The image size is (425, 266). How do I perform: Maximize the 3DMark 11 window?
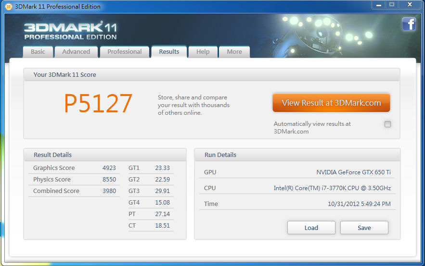point(392,5)
